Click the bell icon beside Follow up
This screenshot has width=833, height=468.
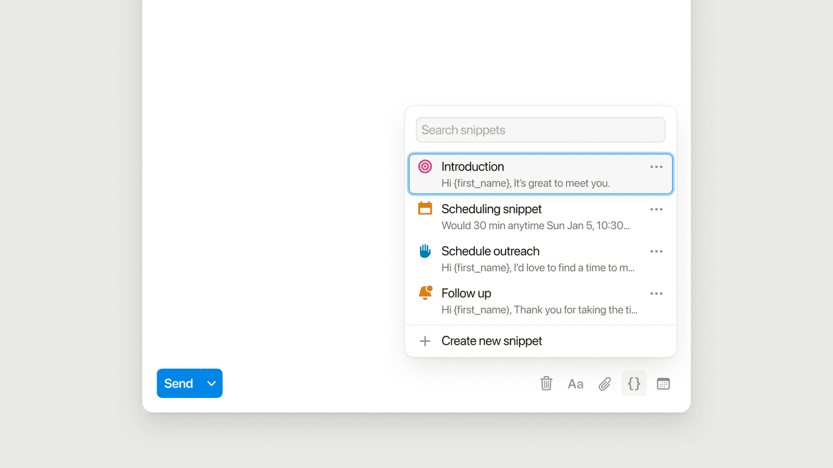(424, 292)
